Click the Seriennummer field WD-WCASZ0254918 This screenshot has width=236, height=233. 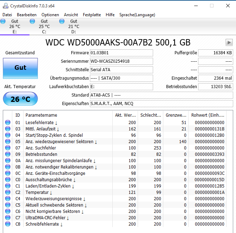pyautogui.click(x=122, y=61)
